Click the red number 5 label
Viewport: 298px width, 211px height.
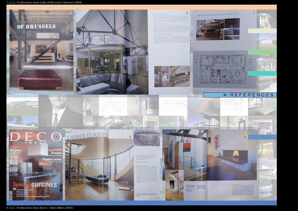[x=130, y=137]
